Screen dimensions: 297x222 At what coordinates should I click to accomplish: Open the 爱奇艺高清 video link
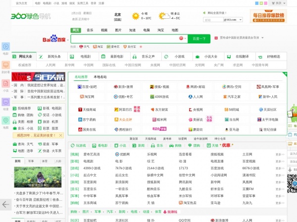point(92,154)
